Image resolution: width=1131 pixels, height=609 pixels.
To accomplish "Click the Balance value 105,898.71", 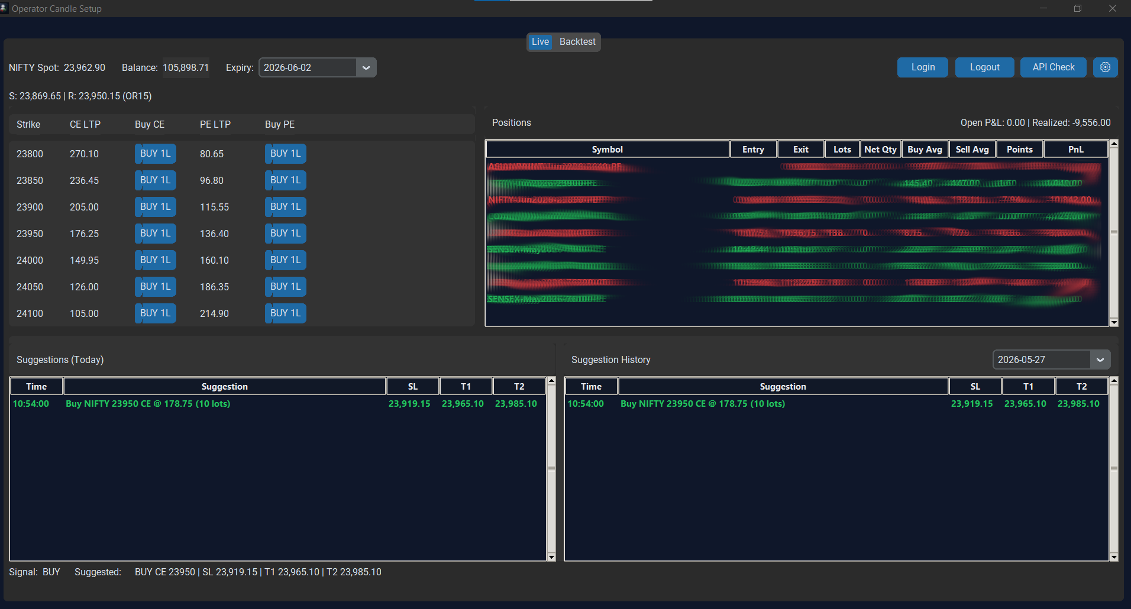I will [186, 67].
